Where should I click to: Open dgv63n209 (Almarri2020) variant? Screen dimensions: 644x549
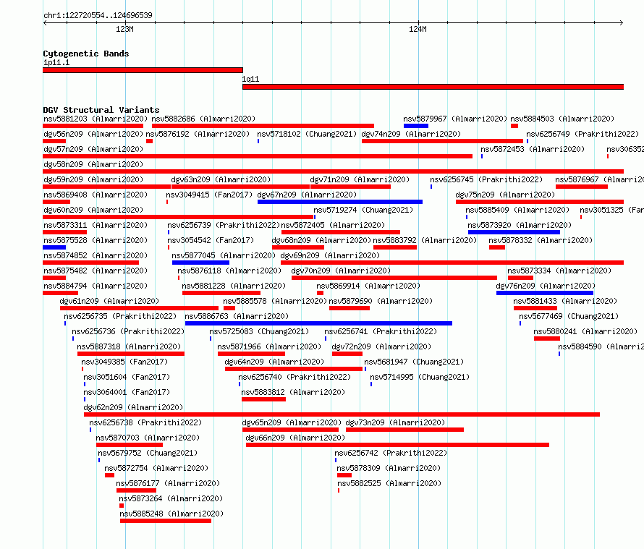pyautogui.click(x=240, y=187)
